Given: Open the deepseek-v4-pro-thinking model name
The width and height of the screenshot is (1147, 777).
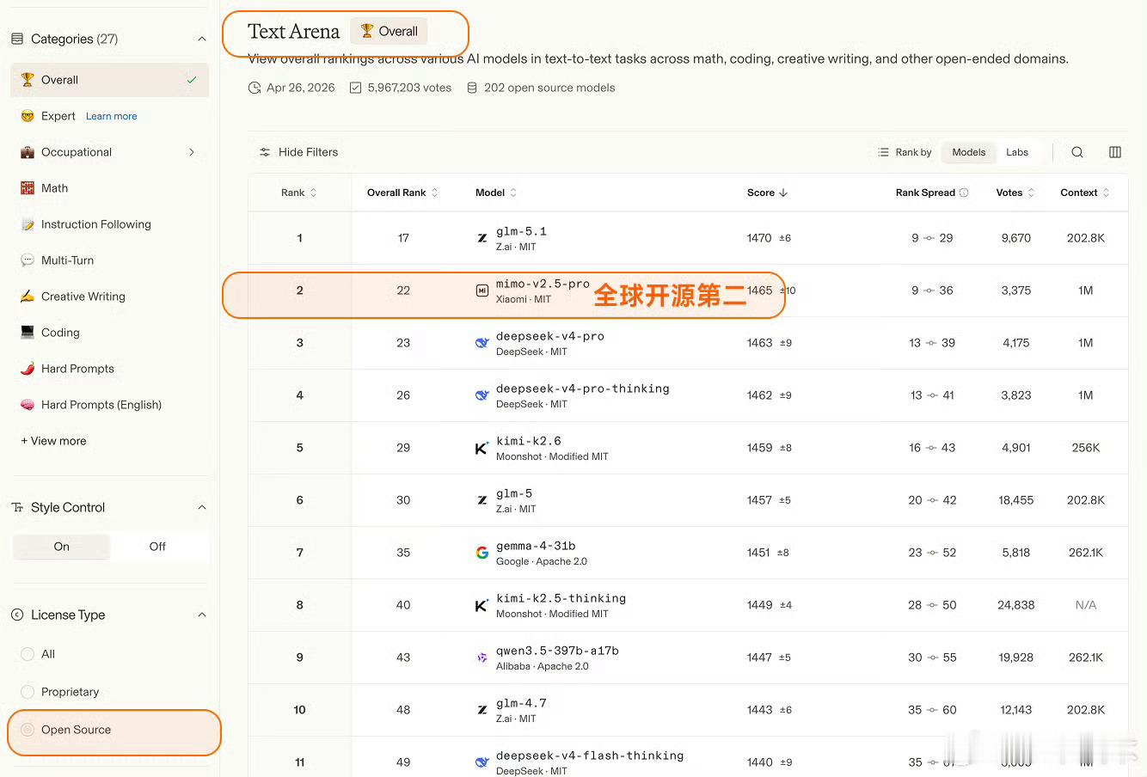Looking at the screenshot, I should click(582, 388).
